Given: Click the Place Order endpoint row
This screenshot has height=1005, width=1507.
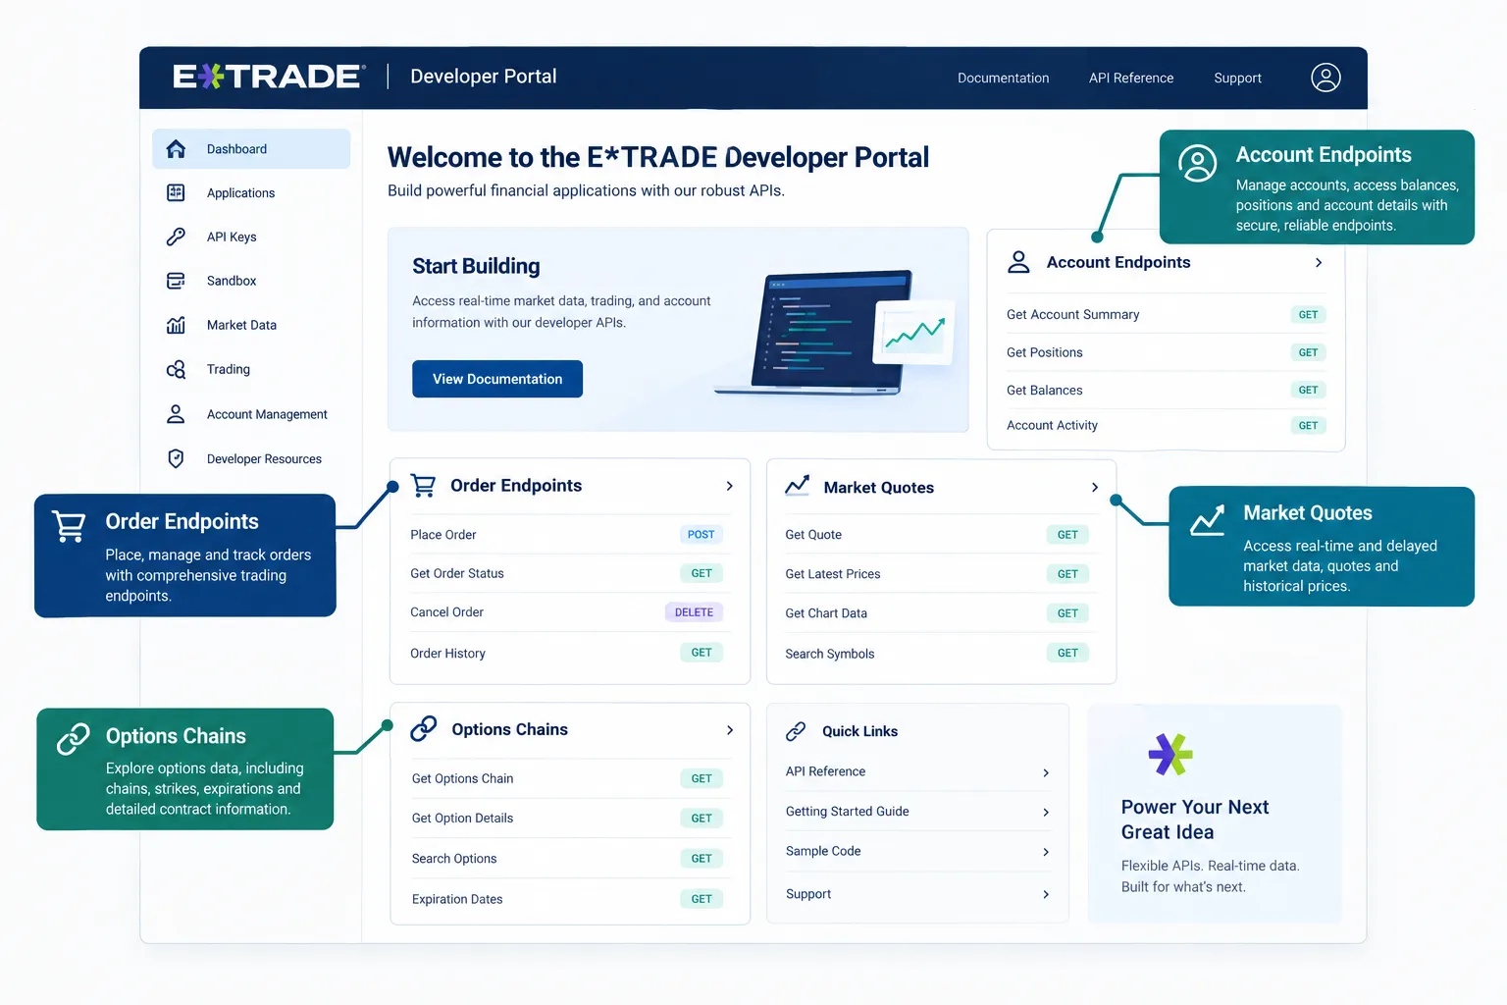Looking at the screenshot, I should pyautogui.click(x=566, y=535).
